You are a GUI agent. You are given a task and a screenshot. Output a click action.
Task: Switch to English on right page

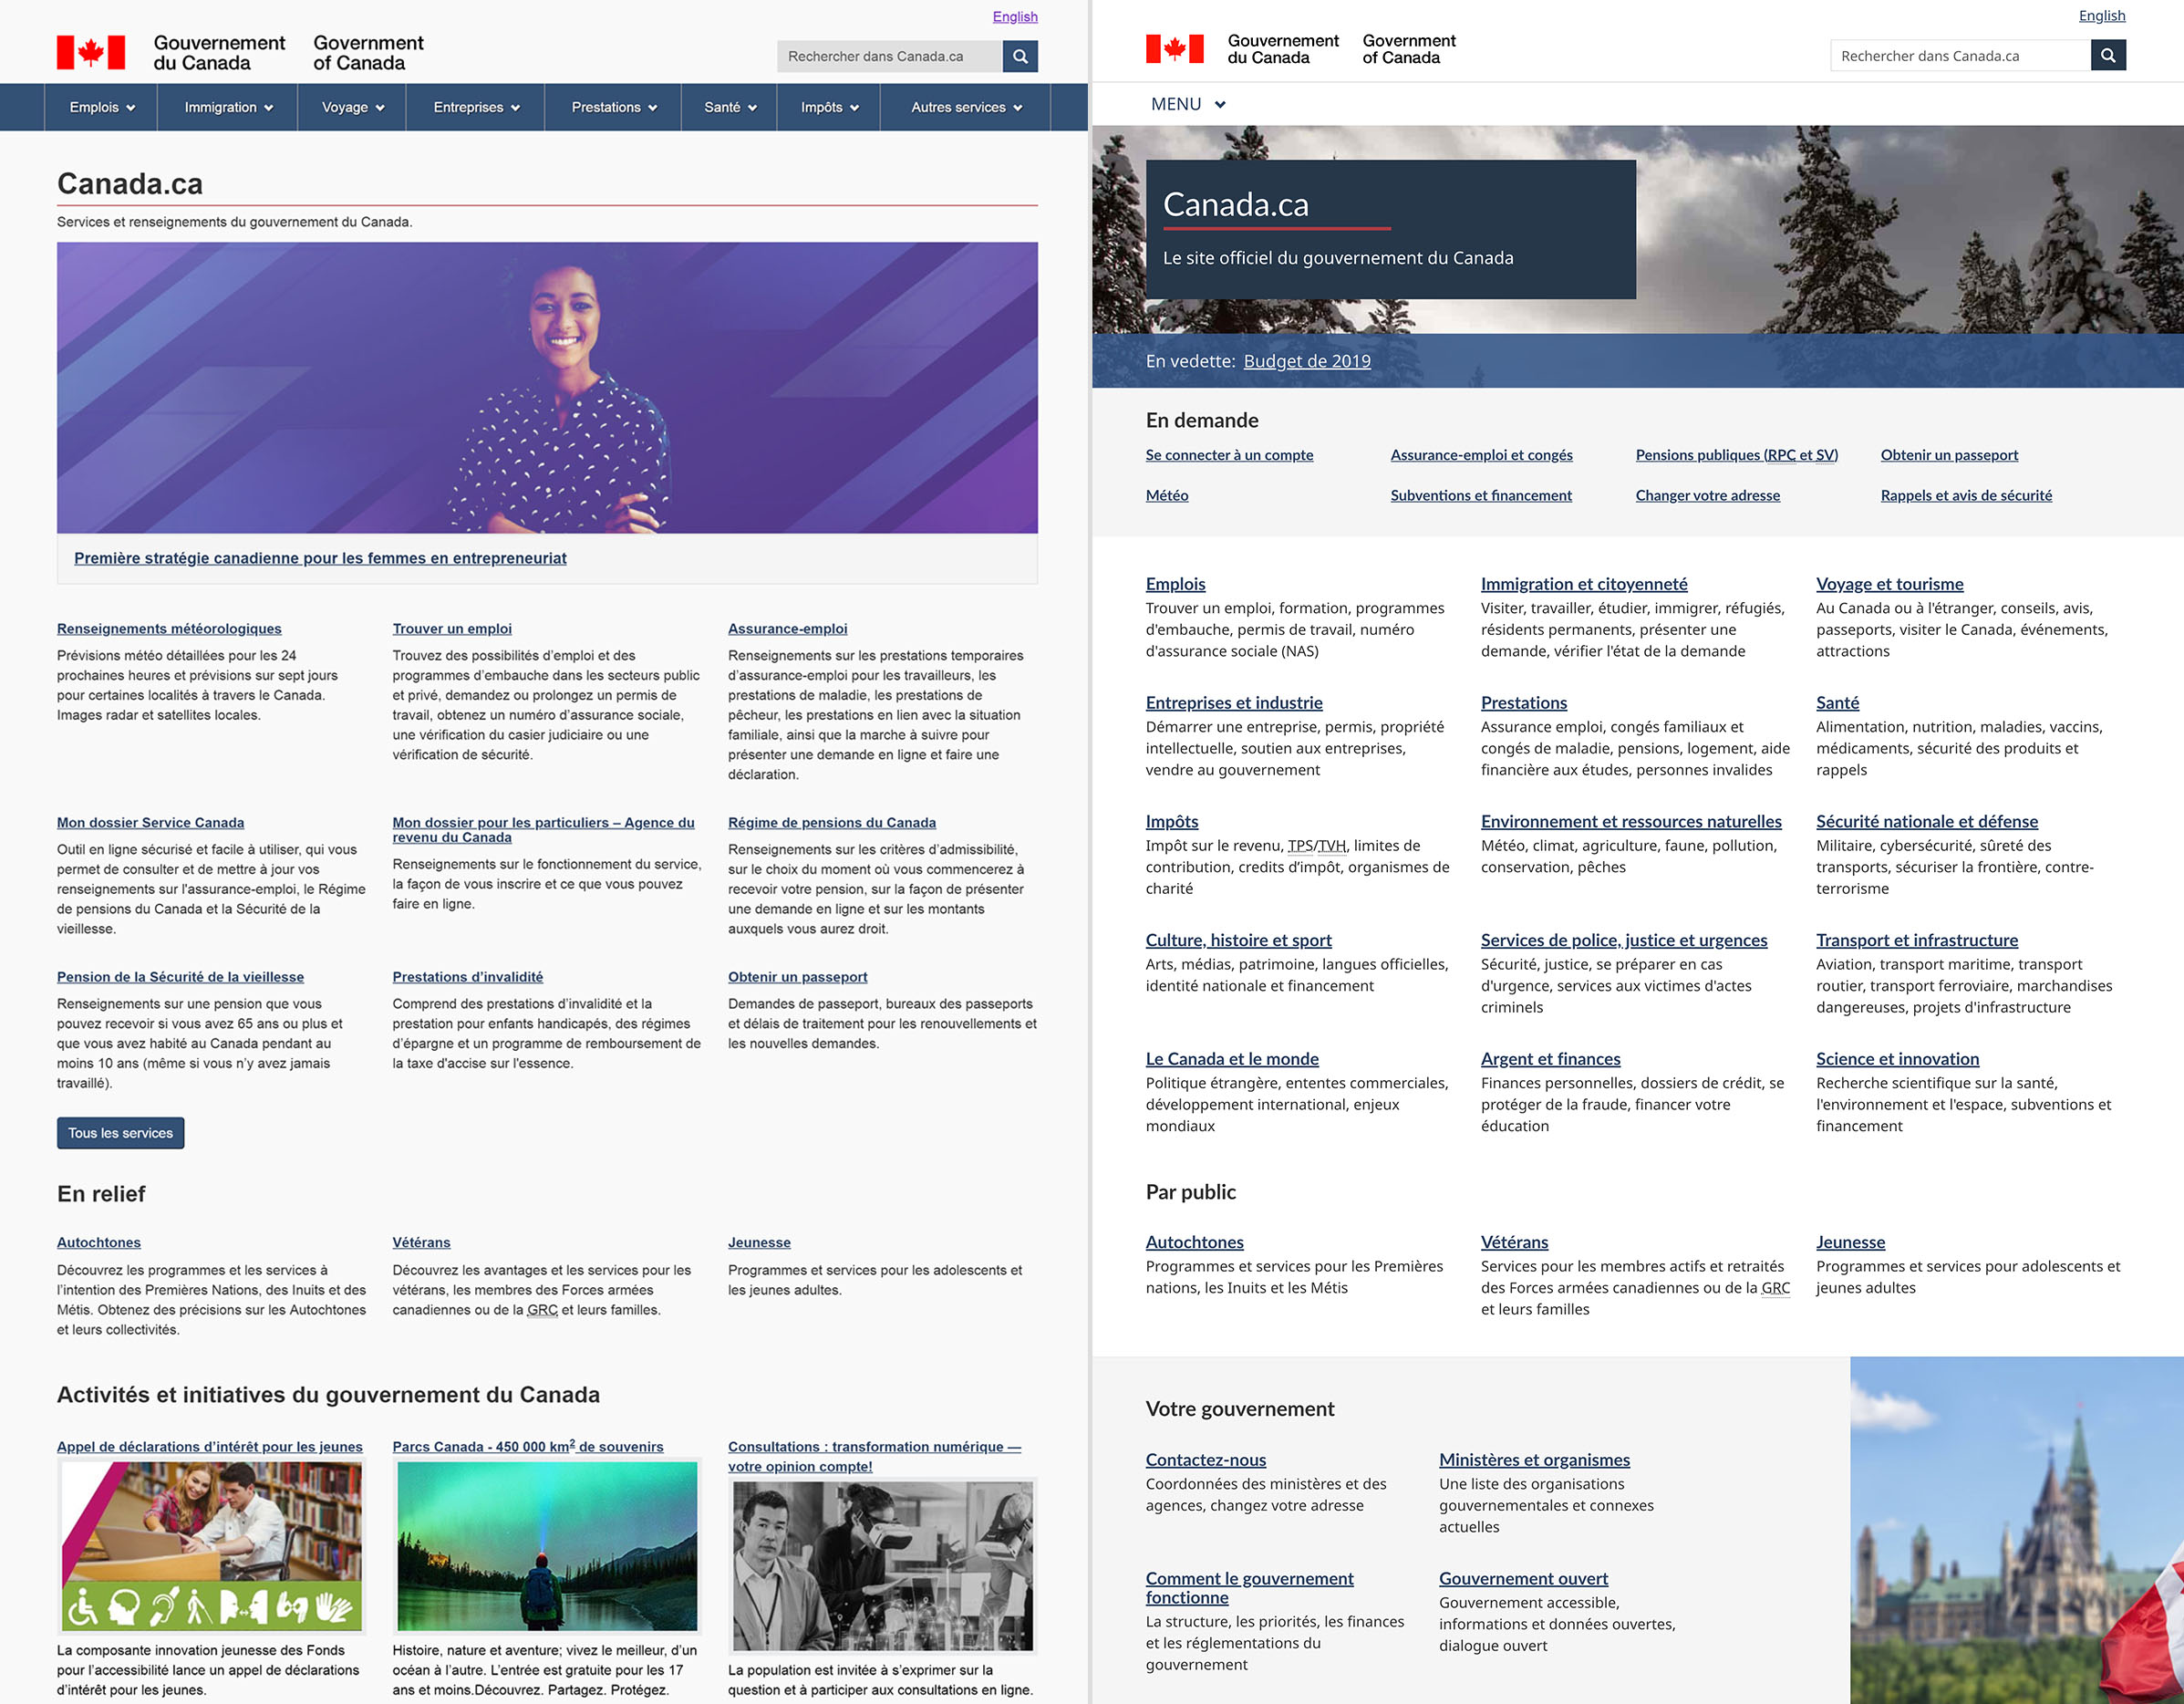(2101, 15)
